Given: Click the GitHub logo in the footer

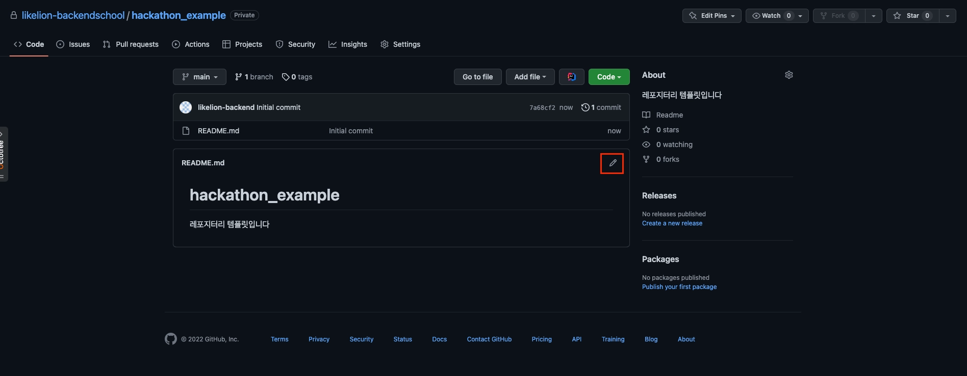Looking at the screenshot, I should (171, 339).
